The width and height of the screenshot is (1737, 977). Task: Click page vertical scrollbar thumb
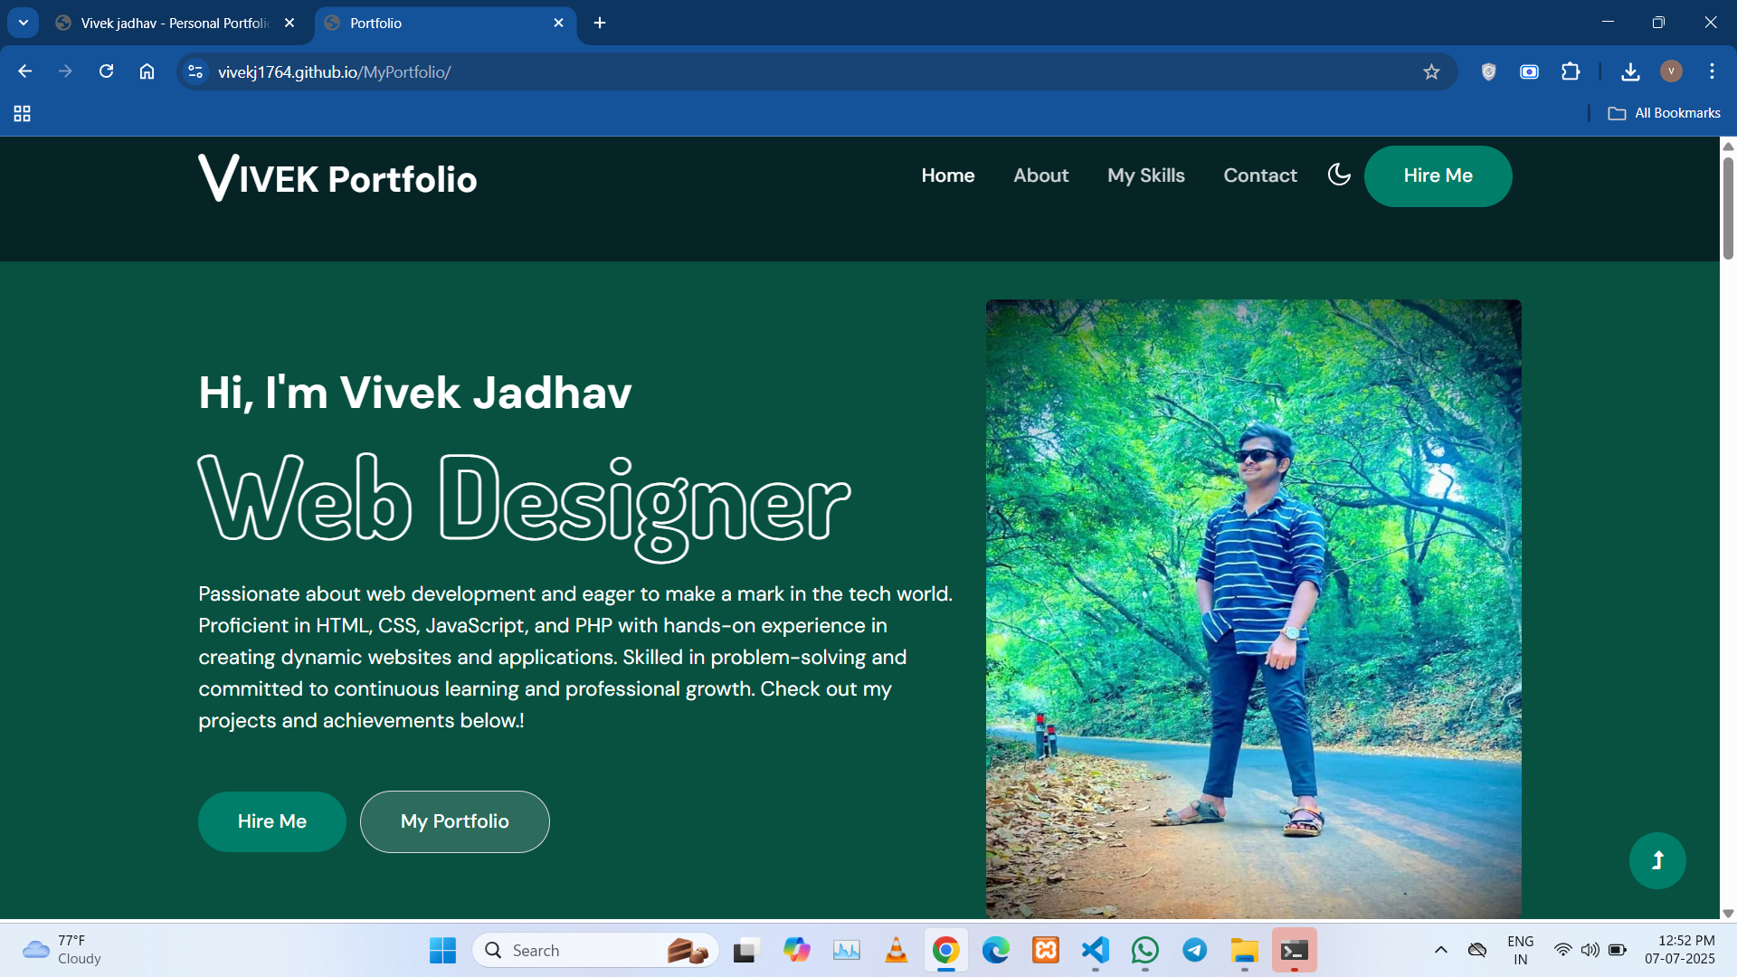[x=1728, y=208]
